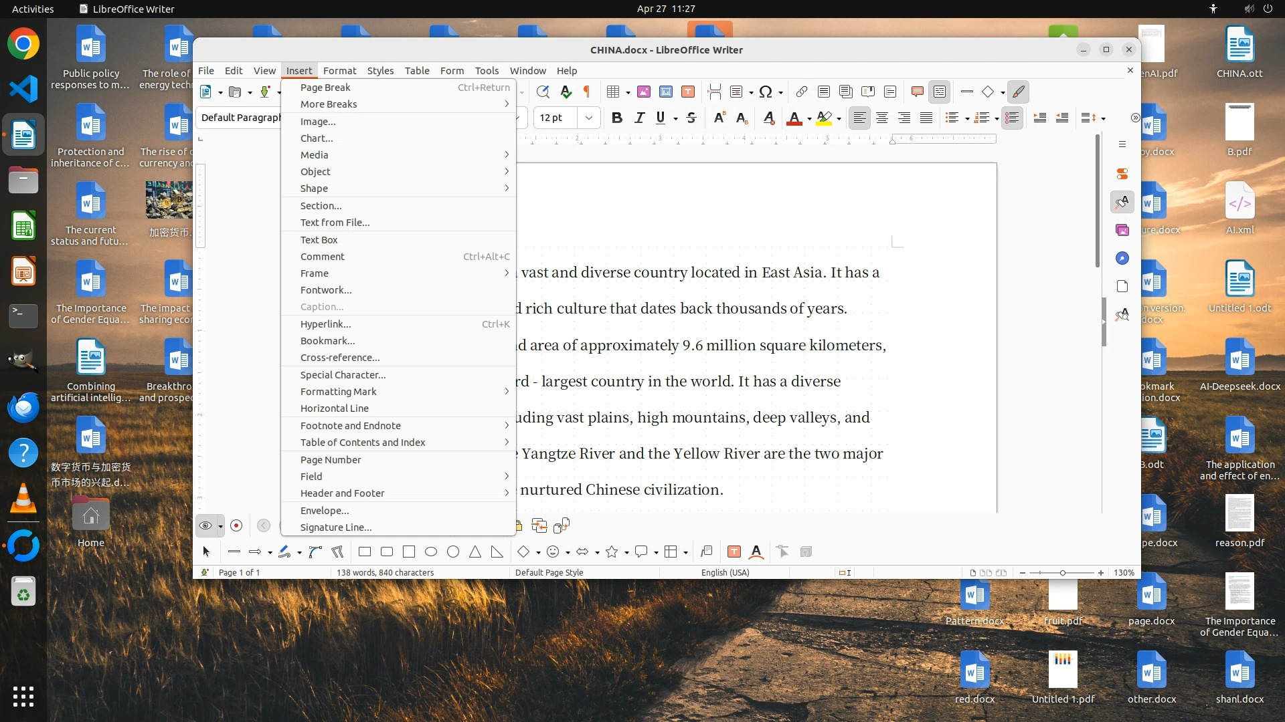Open Chrome from the Ubuntu dock
Screen dimensions: 1285x722
(23, 45)
